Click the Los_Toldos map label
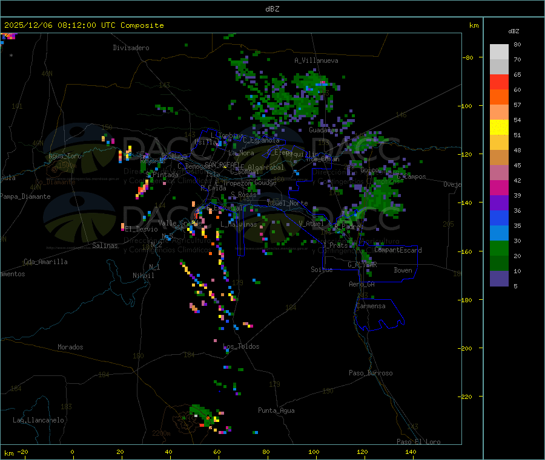The height and width of the screenshot is (460, 545). click(241, 346)
